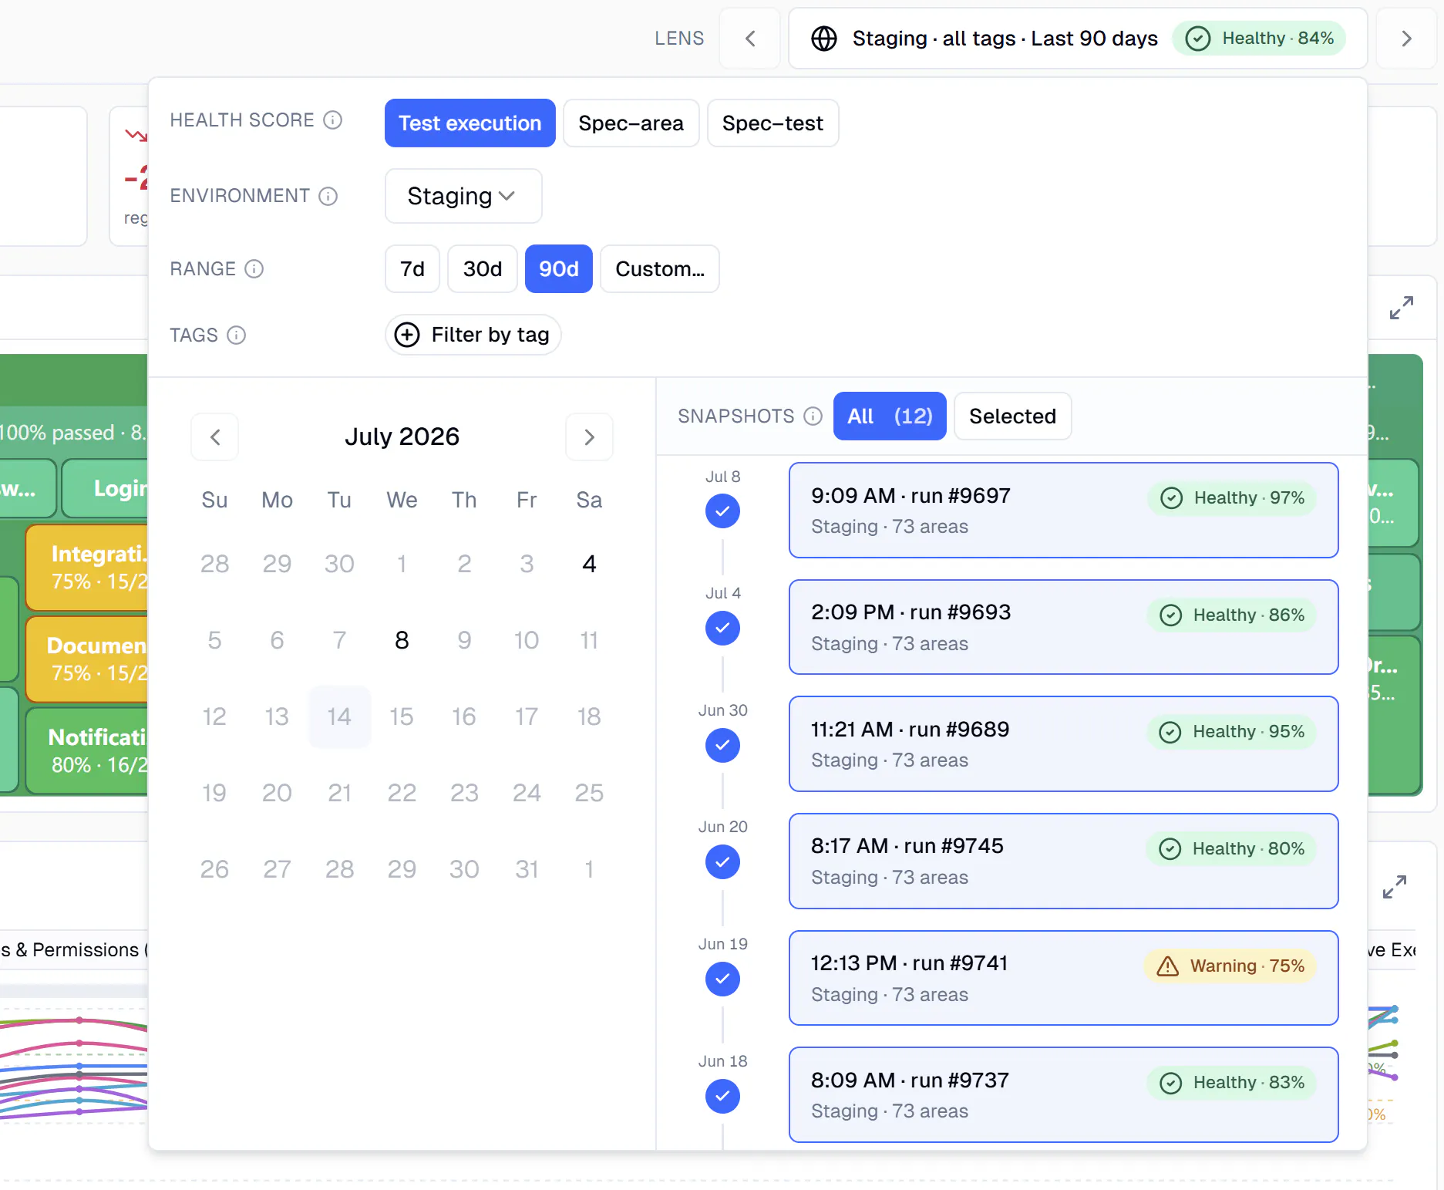
Task: Open snapshot run #9745
Action: (1063, 861)
